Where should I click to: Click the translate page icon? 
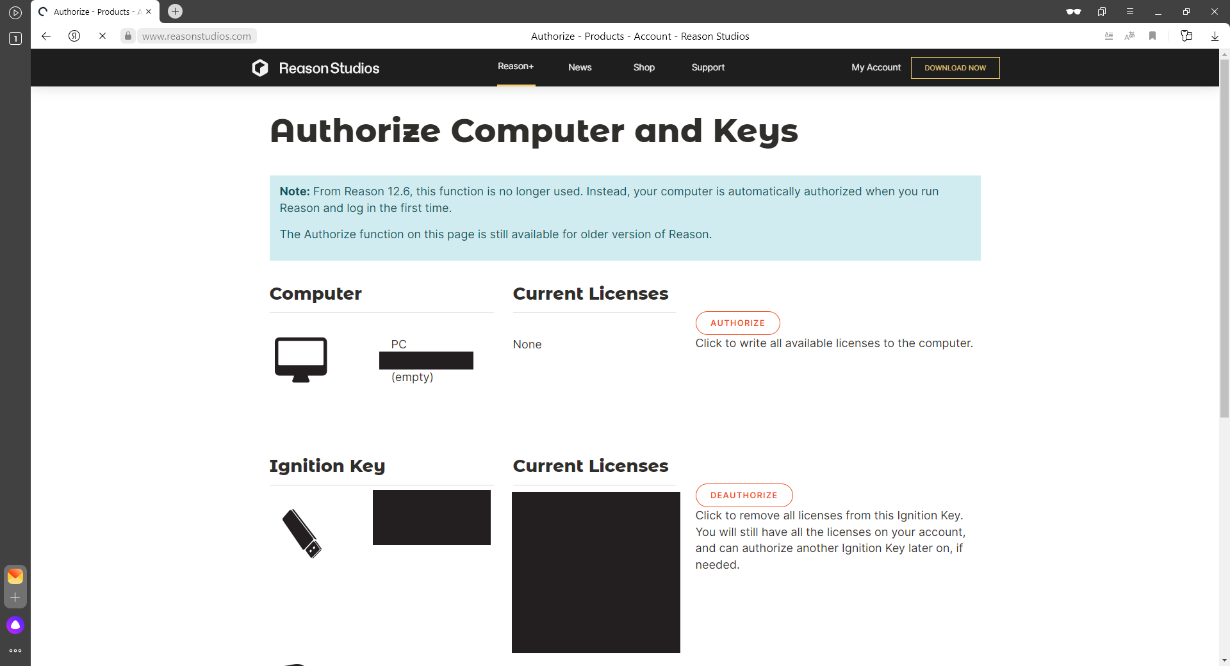click(1129, 36)
